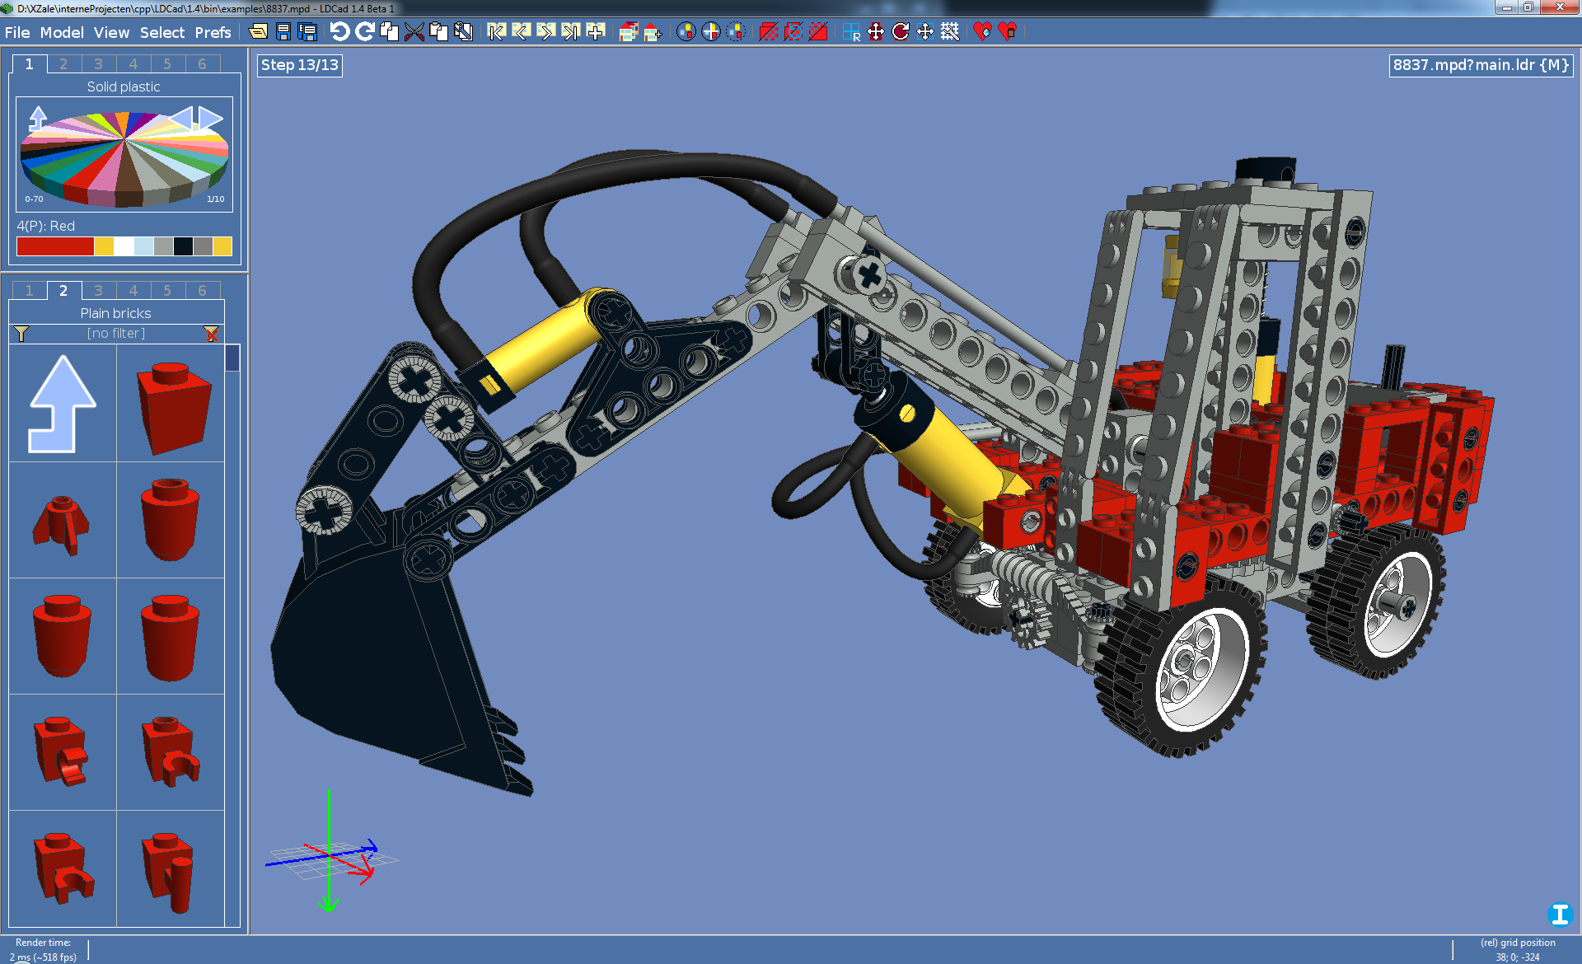Click the heart with blue gem icon

click(982, 32)
